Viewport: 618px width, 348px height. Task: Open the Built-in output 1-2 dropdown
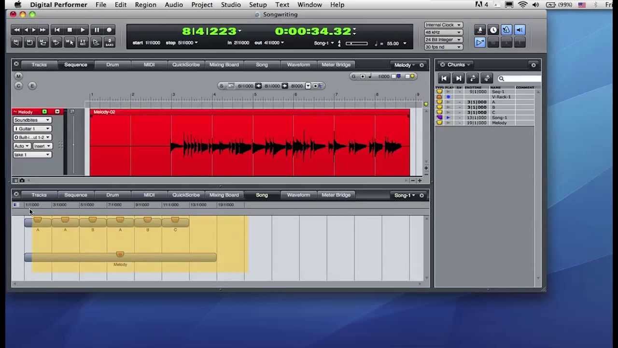point(32,137)
